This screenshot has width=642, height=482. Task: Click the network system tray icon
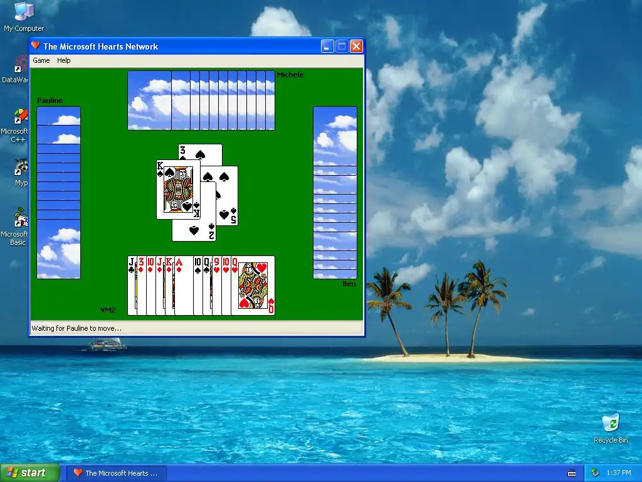pyautogui.click(x=596, y=473)
